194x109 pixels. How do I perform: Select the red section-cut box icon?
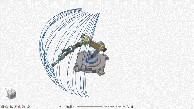(x=11, y=107)
